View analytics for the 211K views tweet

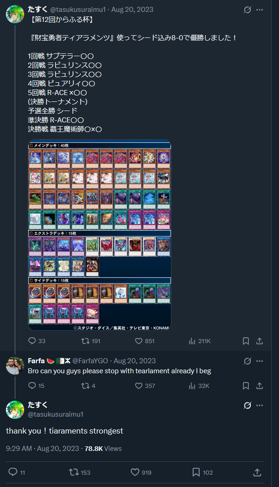[x=200, y=341]
